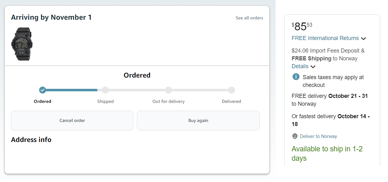The image size is (388, 182).
Task: Click the Shipped step circle
Action: click(105, 90)
